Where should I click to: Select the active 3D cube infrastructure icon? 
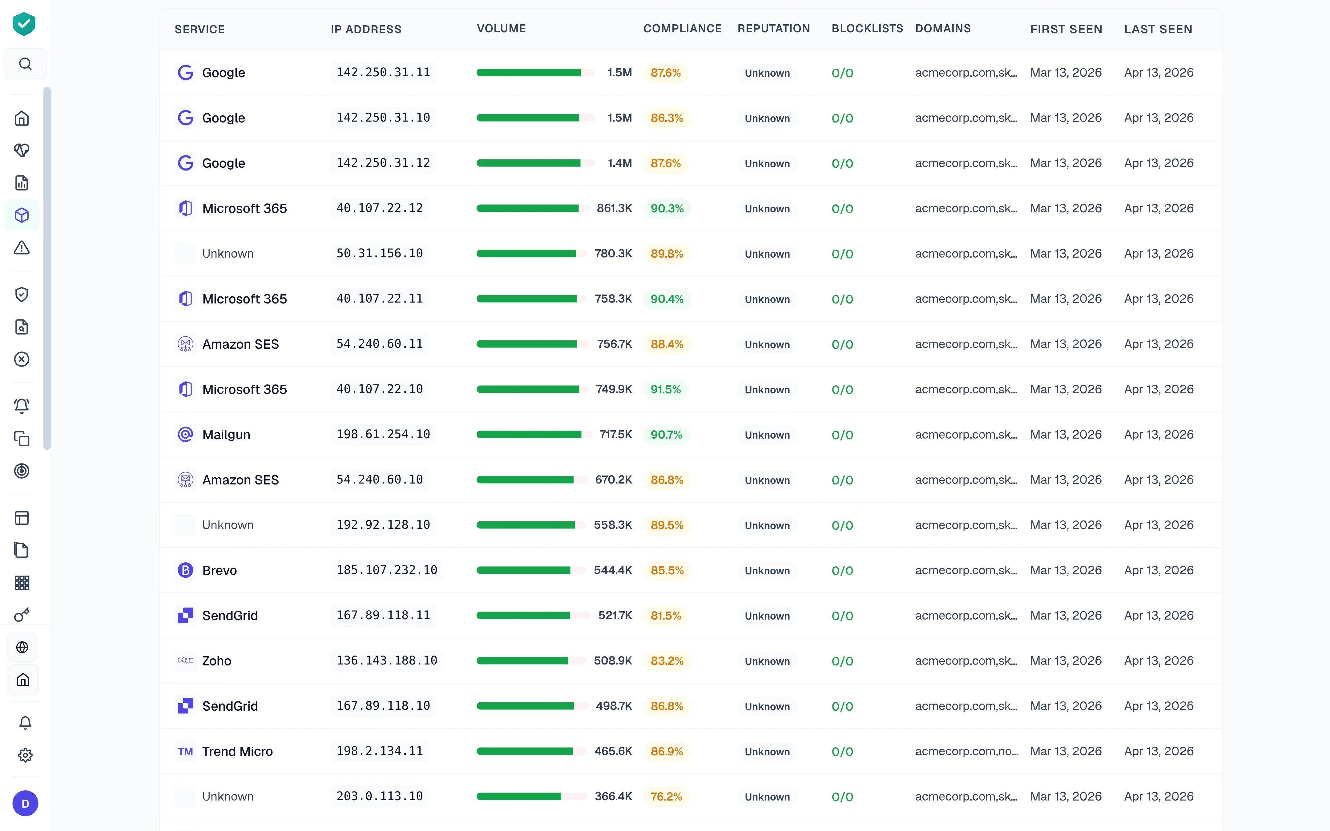tap(22, 215)
